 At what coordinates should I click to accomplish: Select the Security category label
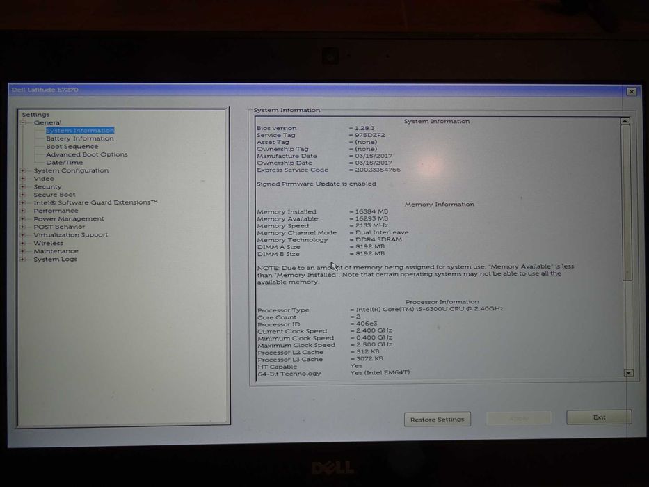[x=47, y=186]
